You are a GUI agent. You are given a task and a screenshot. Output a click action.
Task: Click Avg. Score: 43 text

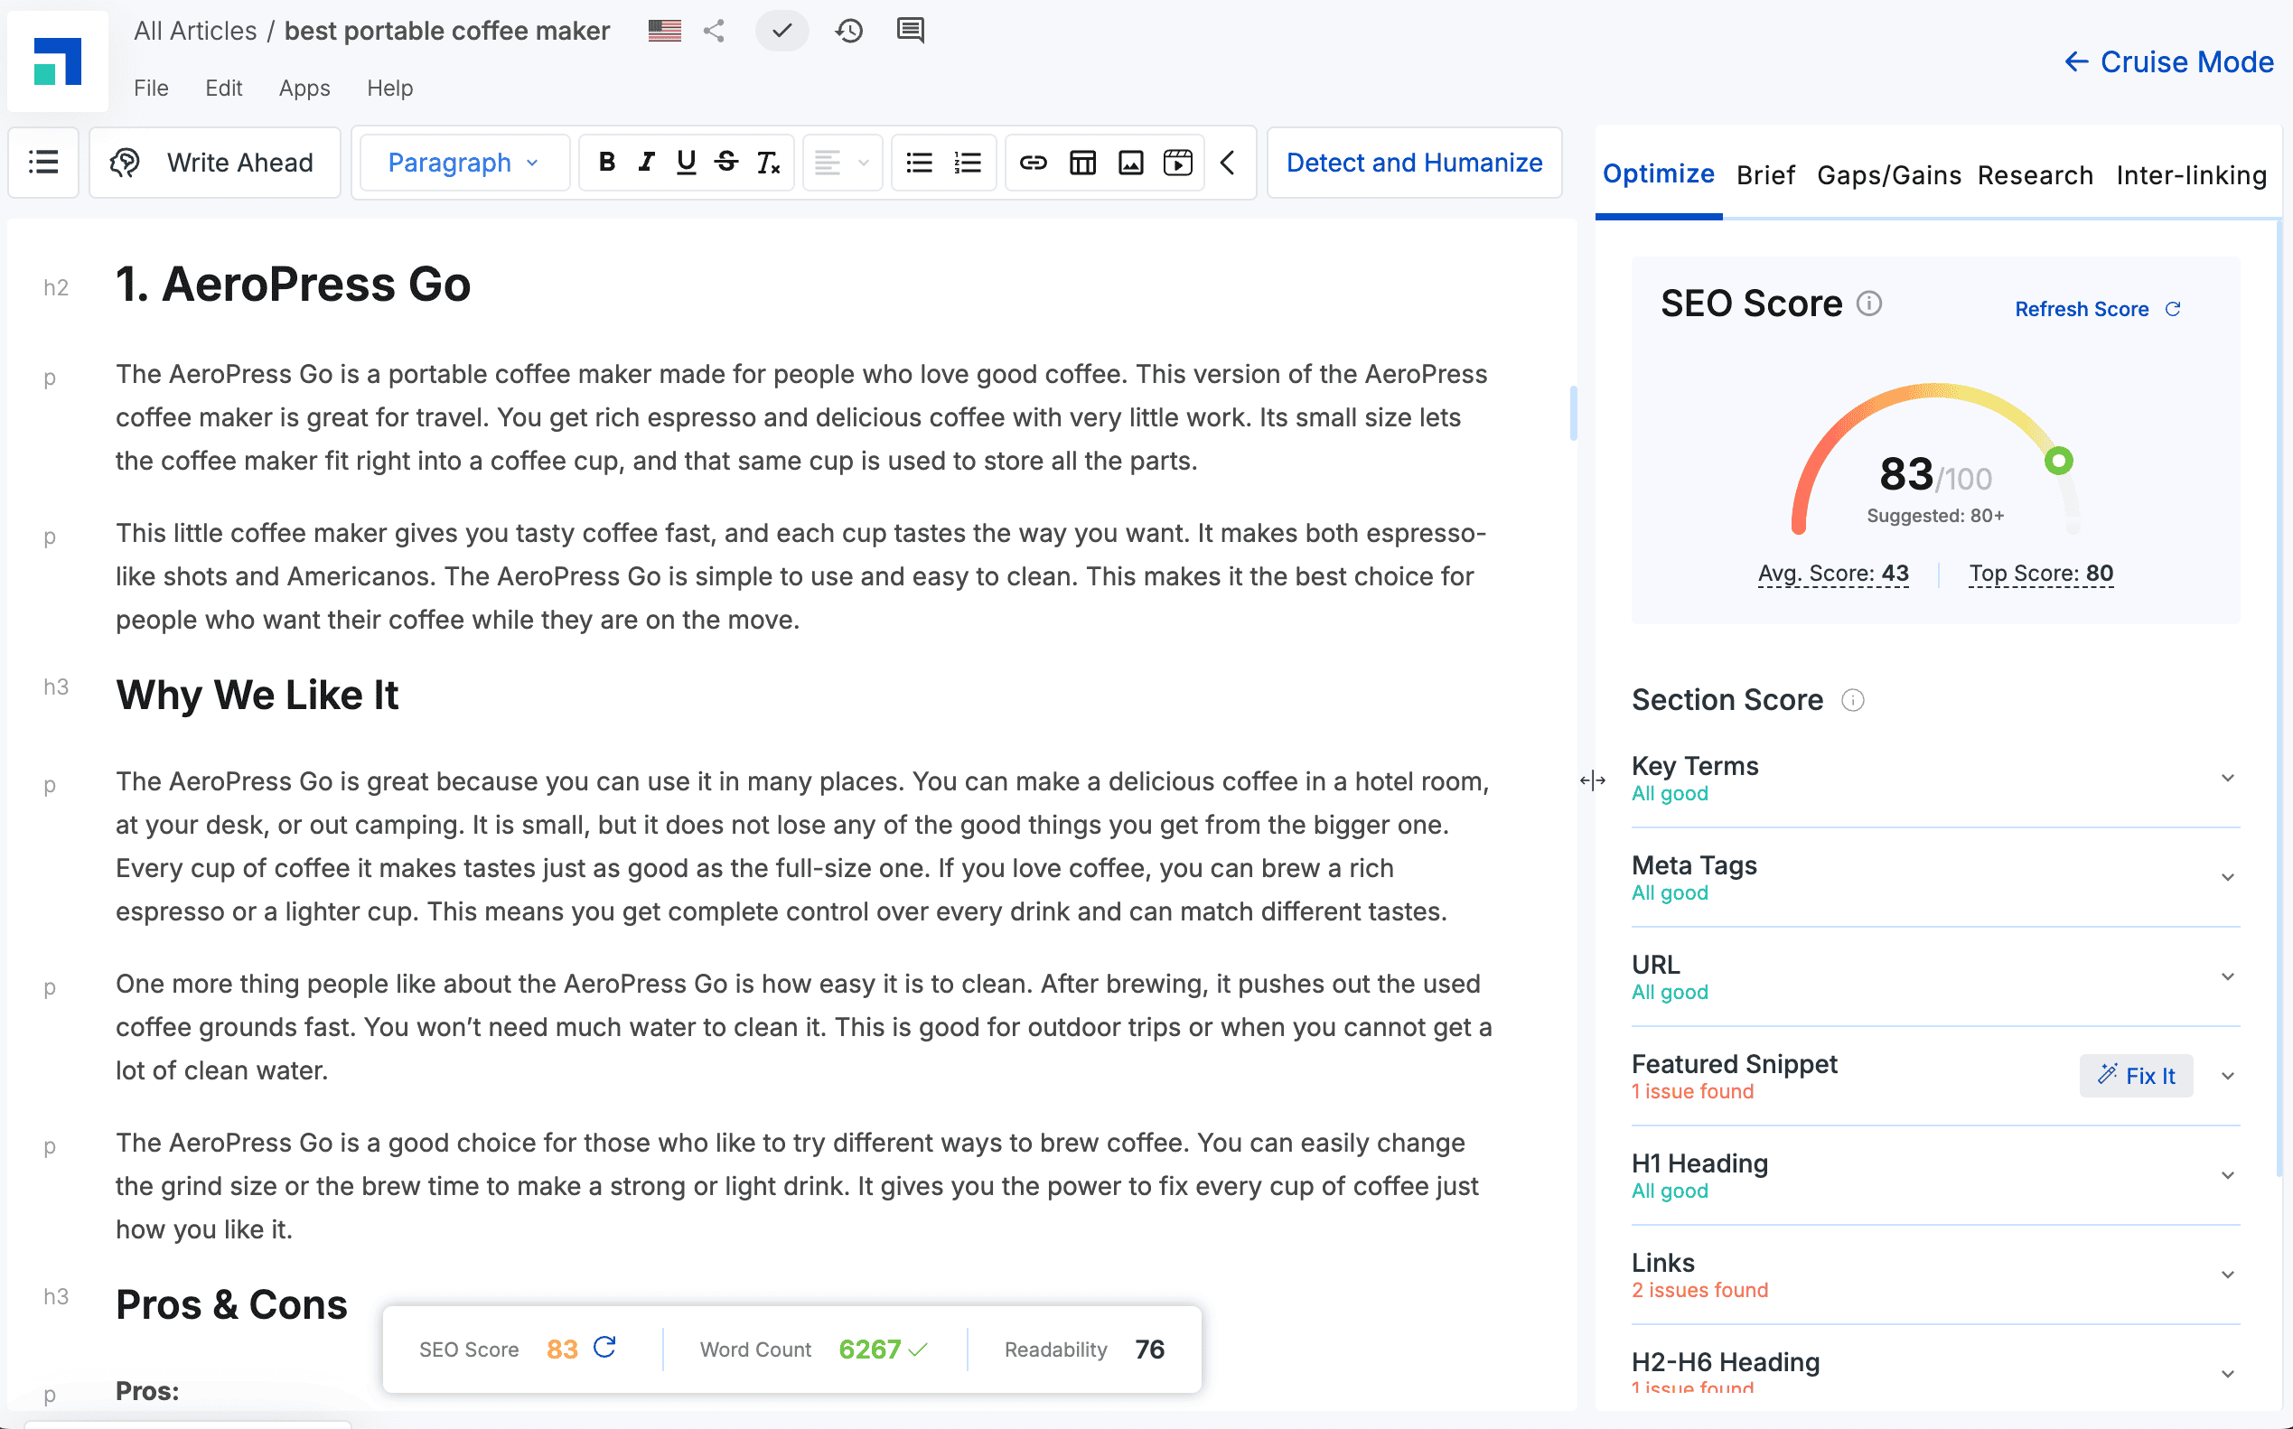coord(1833,574)
